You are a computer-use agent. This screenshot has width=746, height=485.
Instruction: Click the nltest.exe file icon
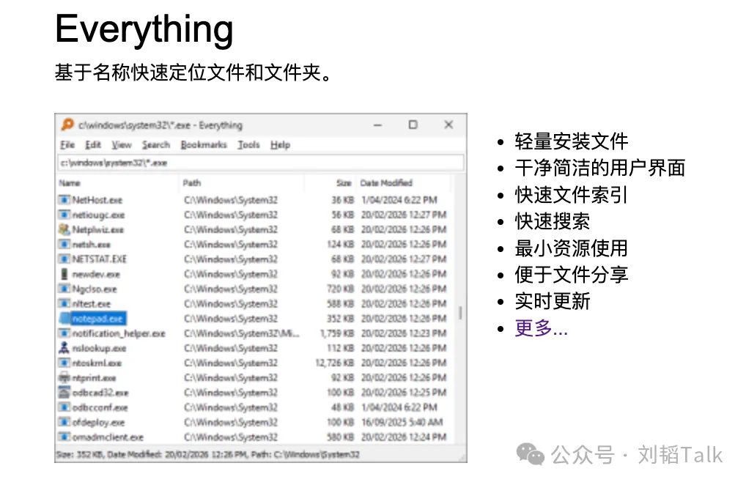64,303
